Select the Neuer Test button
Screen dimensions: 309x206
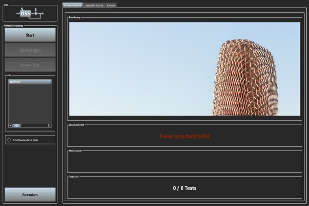pos(30,65)
